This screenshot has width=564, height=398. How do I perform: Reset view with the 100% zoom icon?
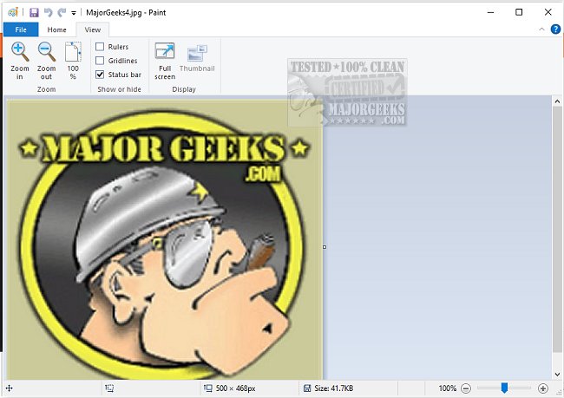(x=73, y=52)
